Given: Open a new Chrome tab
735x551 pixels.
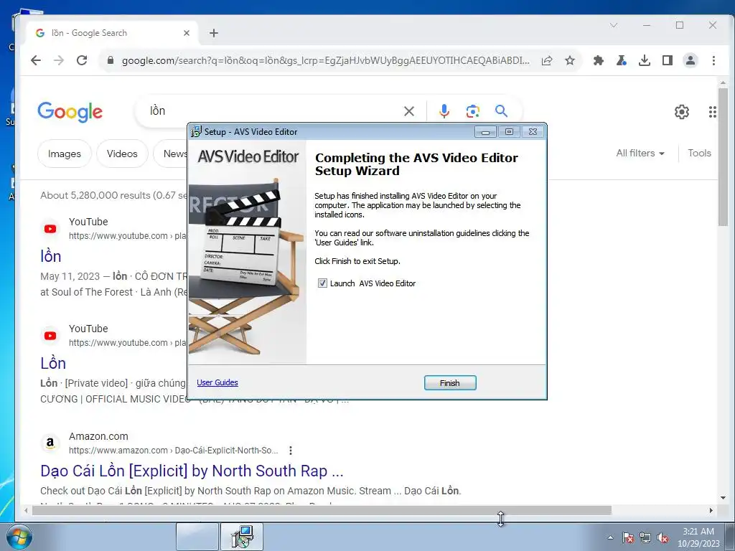Looking at the screenshot, I should 214,33.
